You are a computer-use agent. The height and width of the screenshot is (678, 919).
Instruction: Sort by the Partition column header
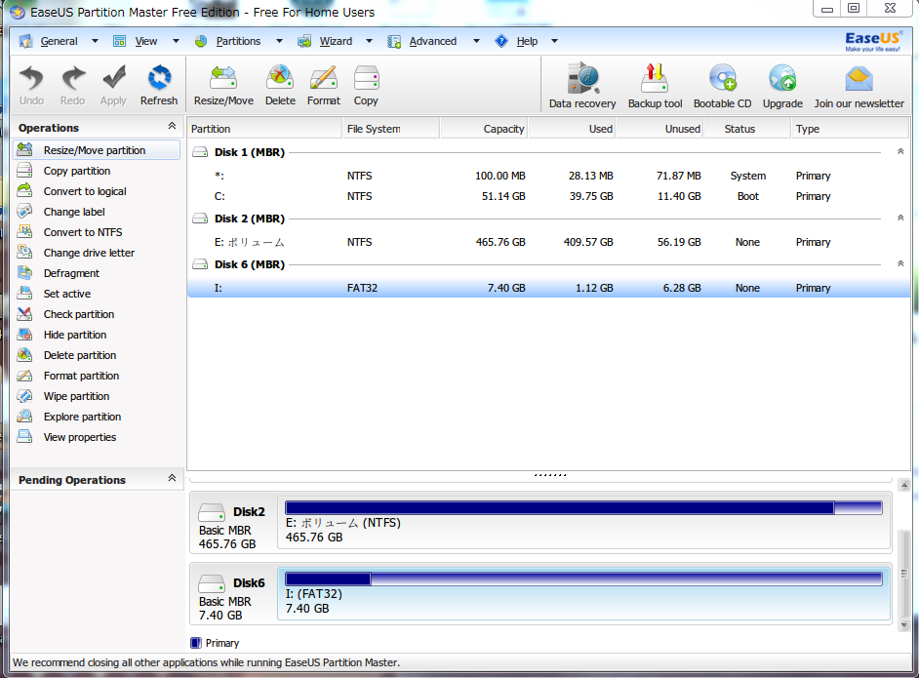(264, 129)
